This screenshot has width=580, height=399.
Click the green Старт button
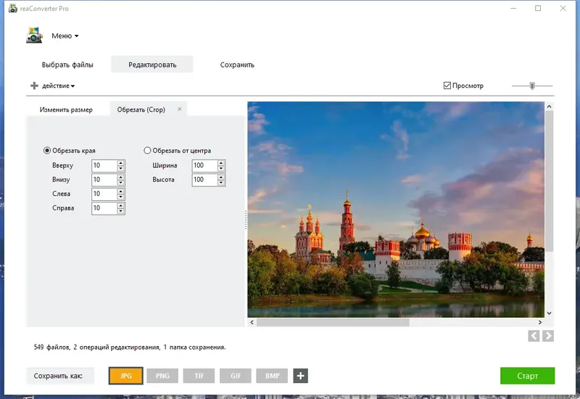pos(527,376)
